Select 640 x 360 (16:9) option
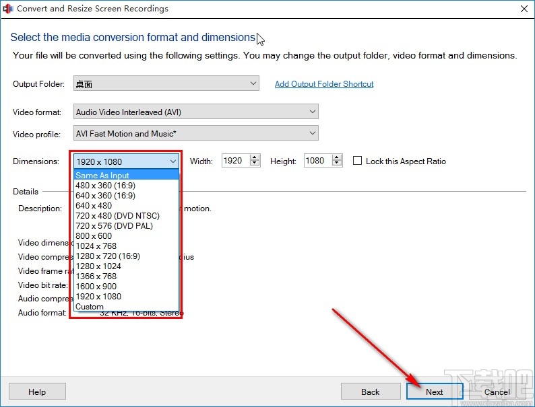This screenshot has height=407, width=535. point(126,196)
